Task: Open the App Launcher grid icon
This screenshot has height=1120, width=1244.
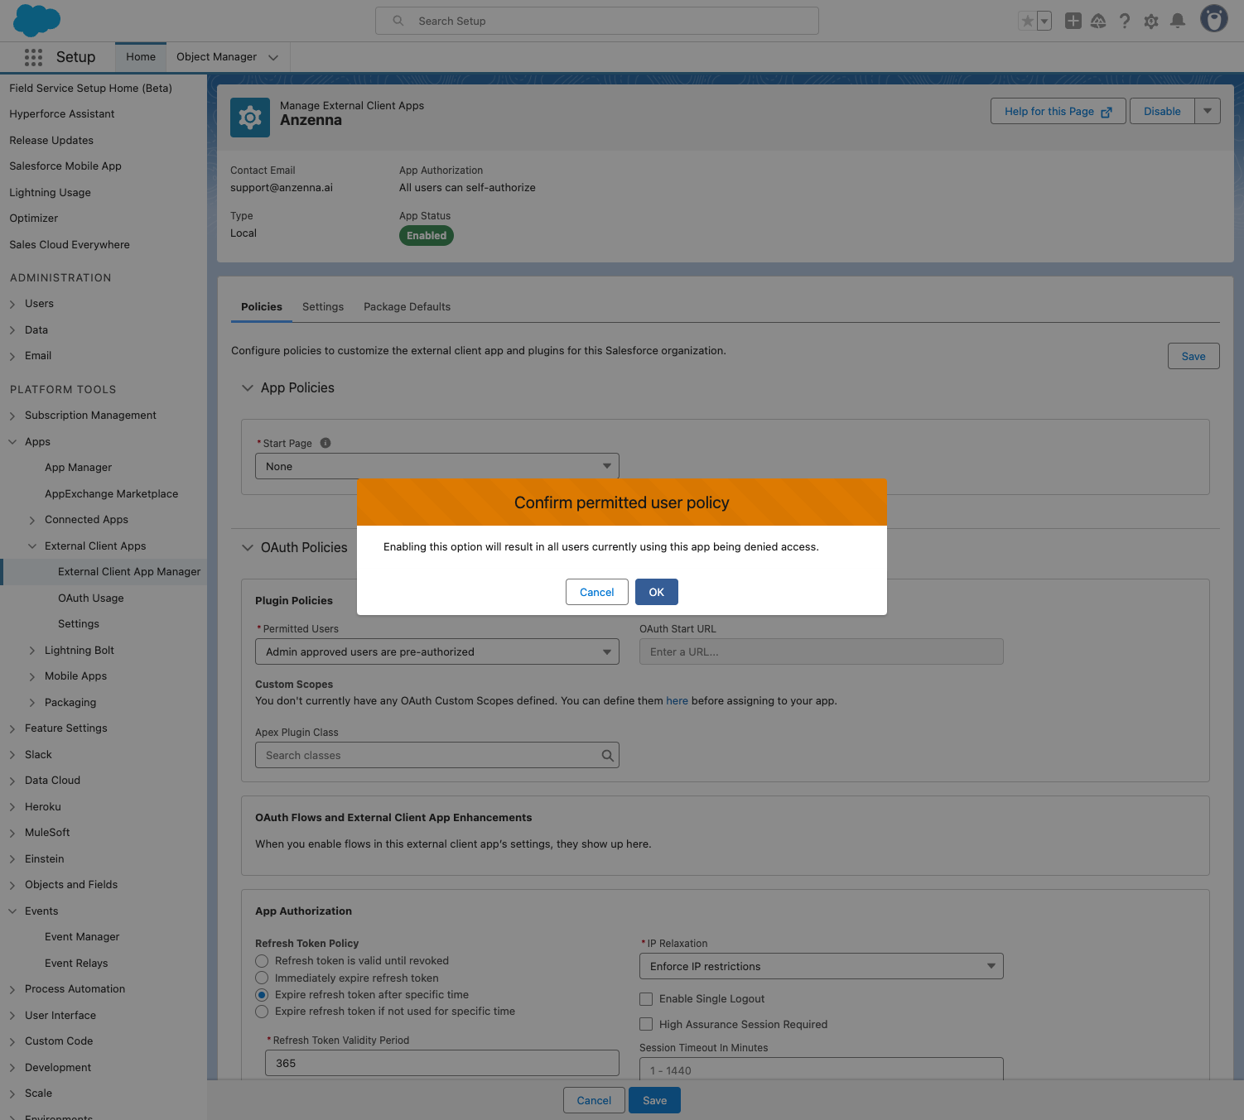Action: (33, 57)
